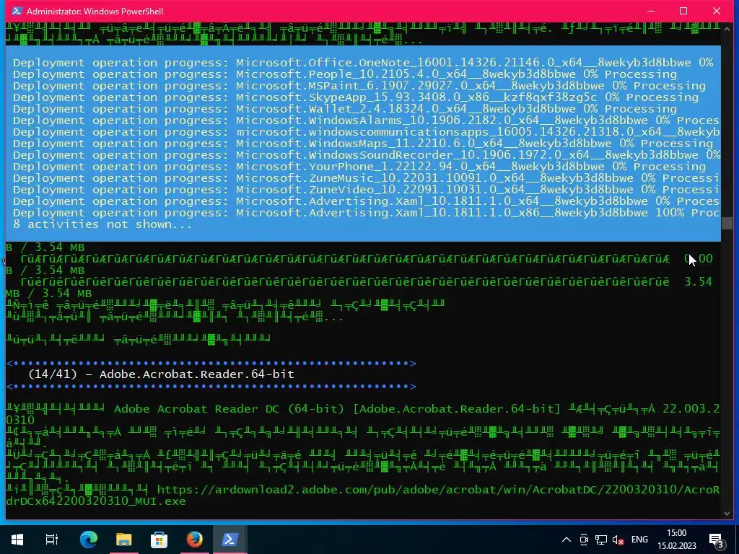Viewport: 739px width, 554px height.
Task: Click the Microsoft.MSPaint deployment line
Action: point(359,86)
